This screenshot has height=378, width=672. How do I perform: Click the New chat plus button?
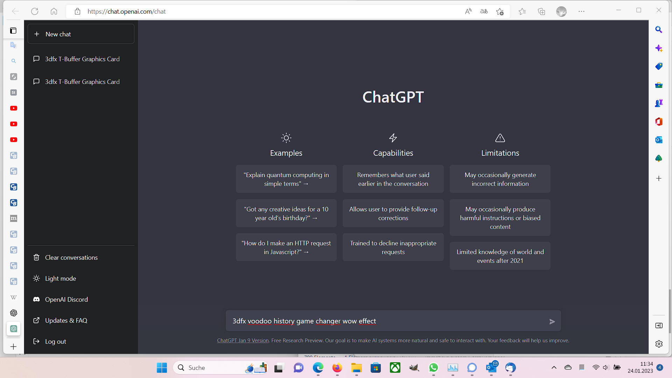click(81, 34)
